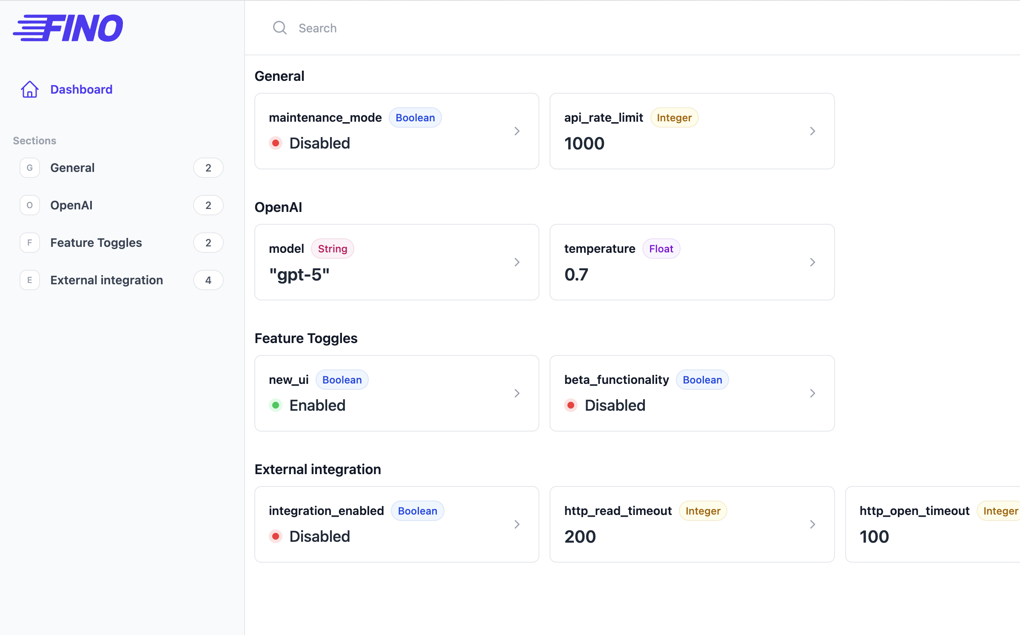
Task: Open the integration_enabled setting card
Action: (396, 524)
